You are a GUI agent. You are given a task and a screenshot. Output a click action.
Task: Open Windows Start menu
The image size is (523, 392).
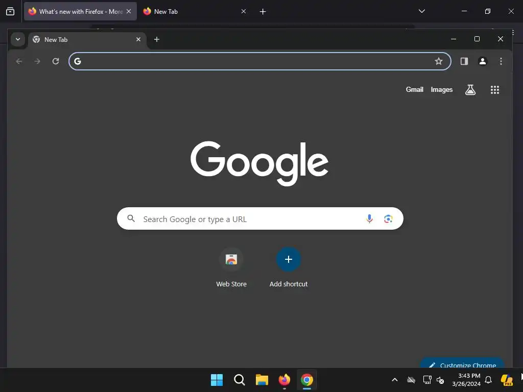coord(217,380)
